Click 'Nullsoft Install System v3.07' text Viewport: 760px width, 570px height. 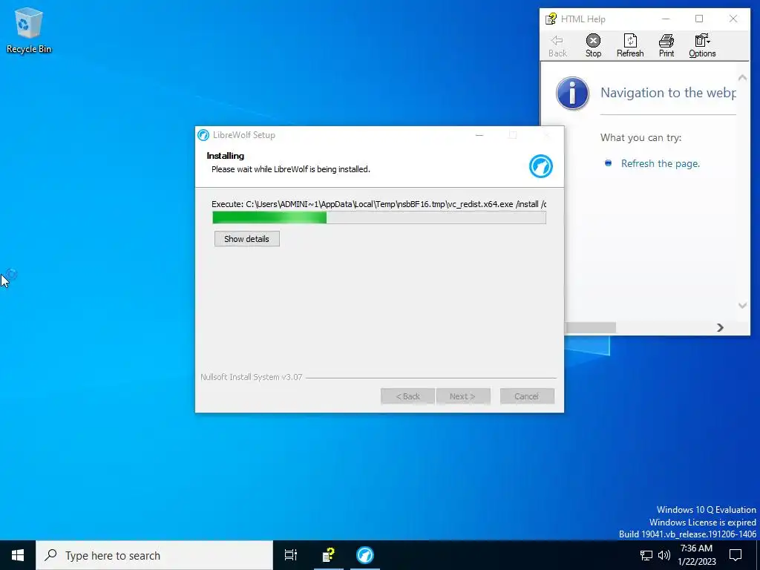[251, 377]
